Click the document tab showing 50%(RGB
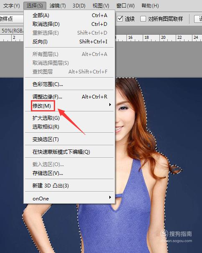This screenshot has width=202, height=253. tap(12, 30)
